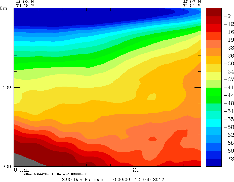Click the dark red swatch atop the color bar

pyautogui.click(x=214, y=12)
